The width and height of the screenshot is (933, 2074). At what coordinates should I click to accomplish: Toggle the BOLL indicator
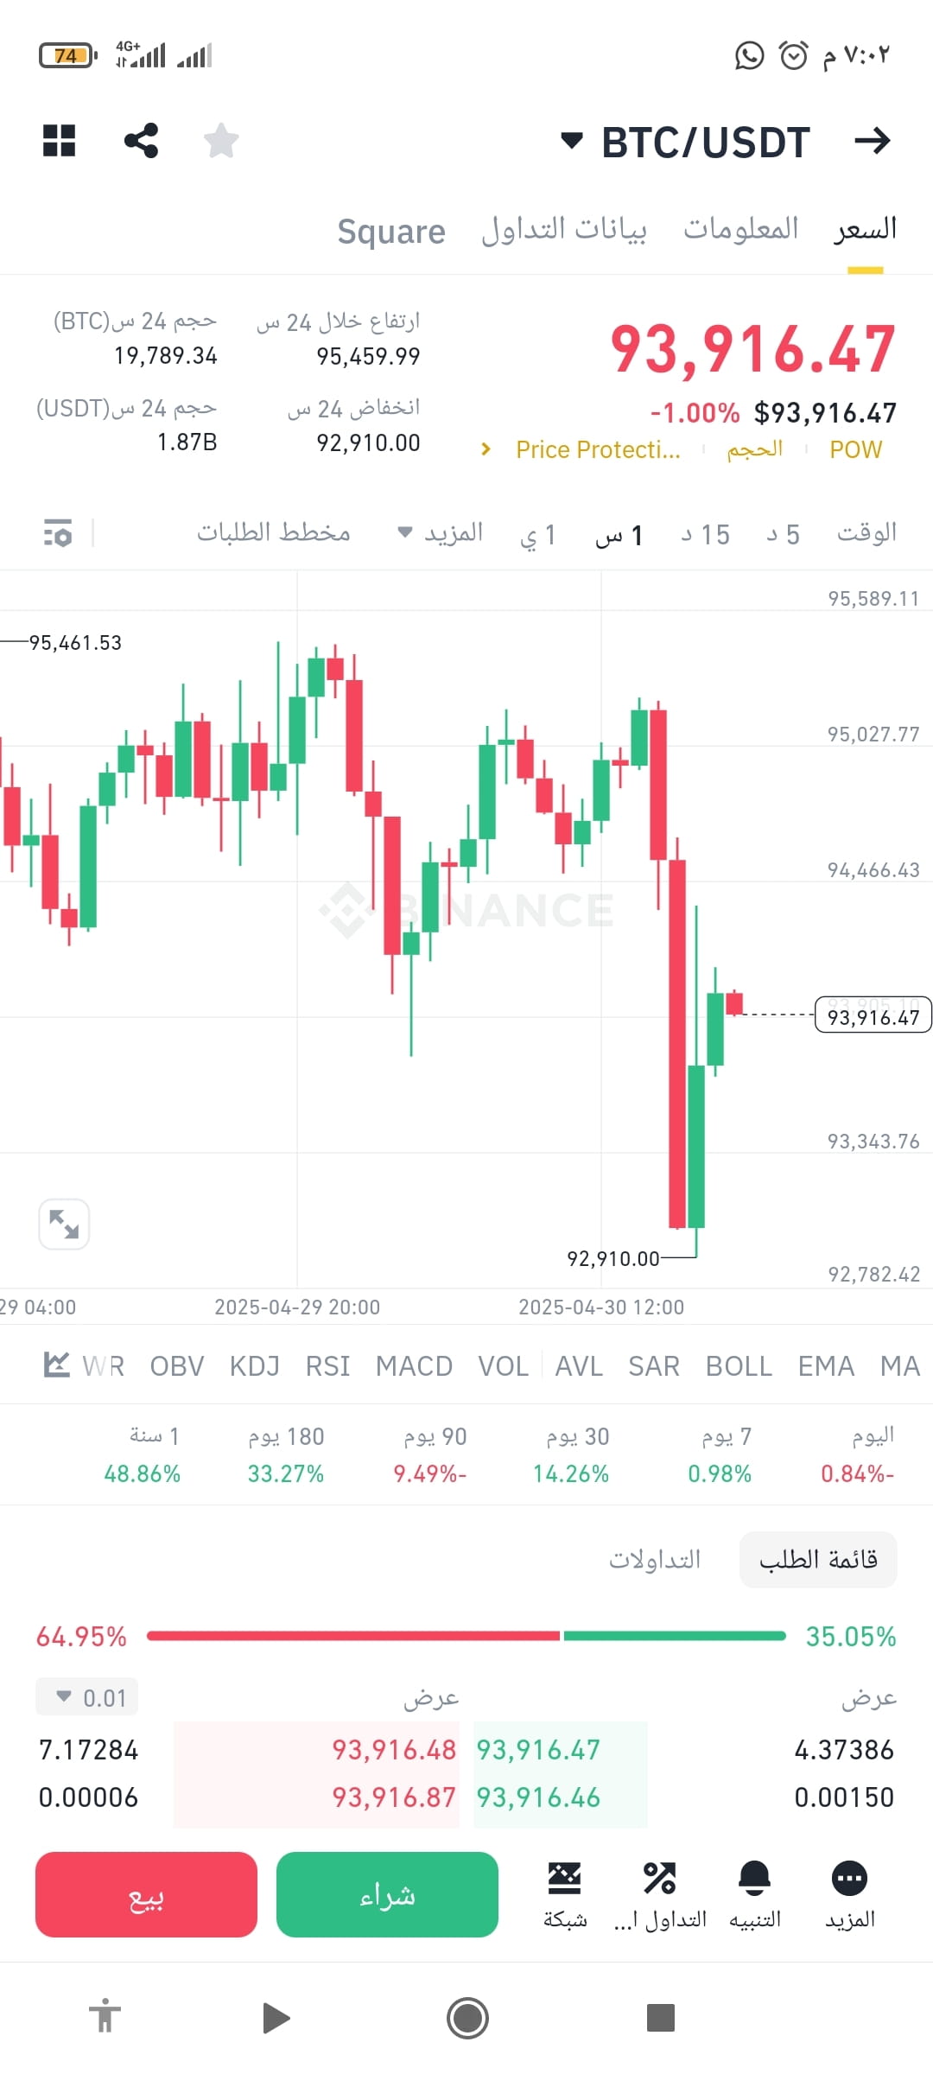[x=739, y=1366]
